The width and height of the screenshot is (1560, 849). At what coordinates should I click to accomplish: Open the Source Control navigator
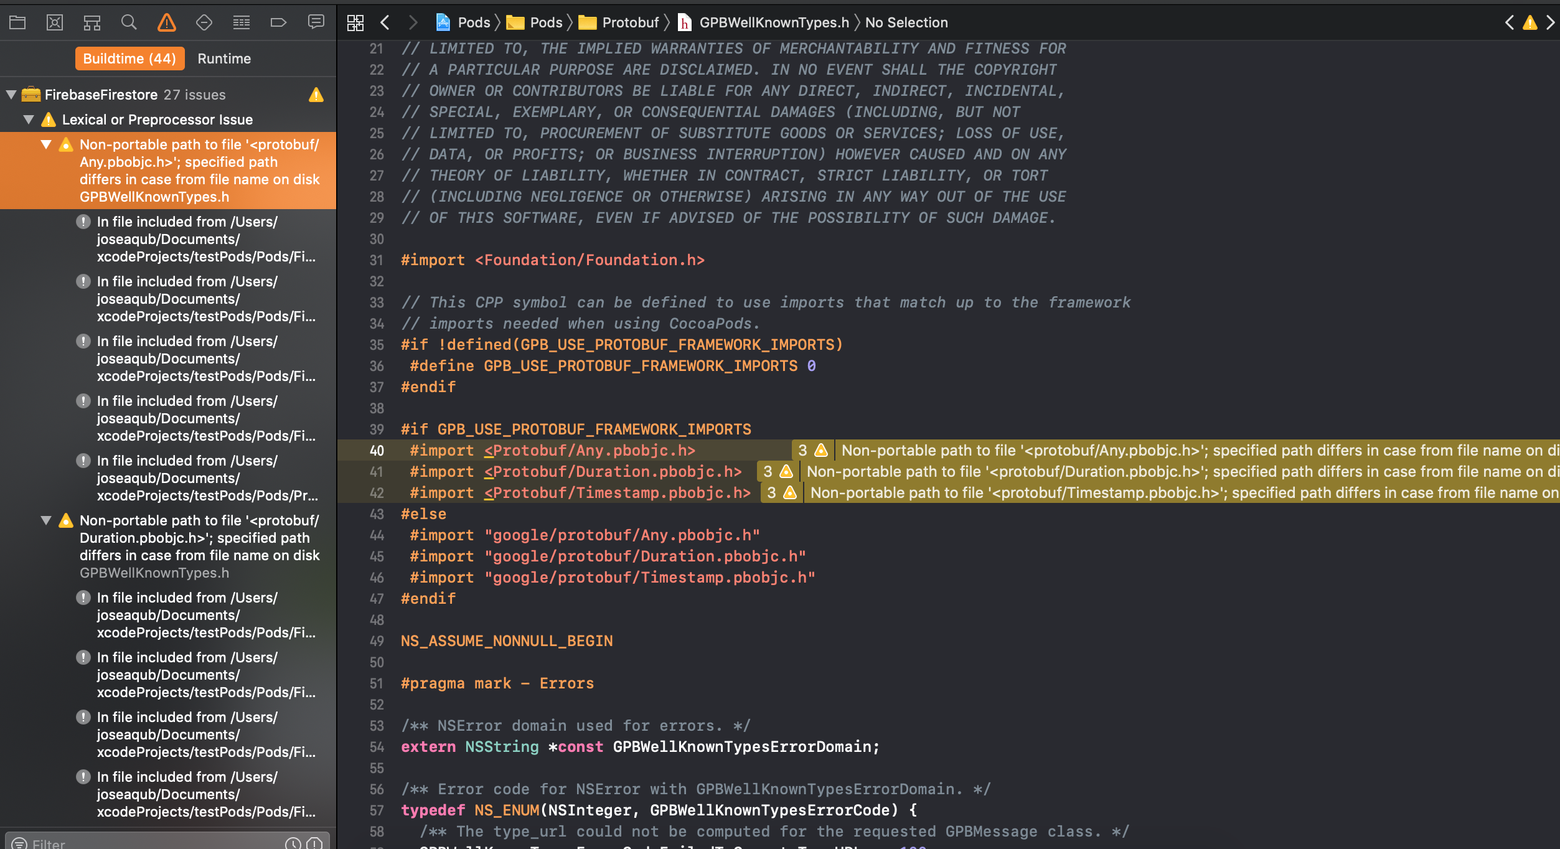[55, 22]
